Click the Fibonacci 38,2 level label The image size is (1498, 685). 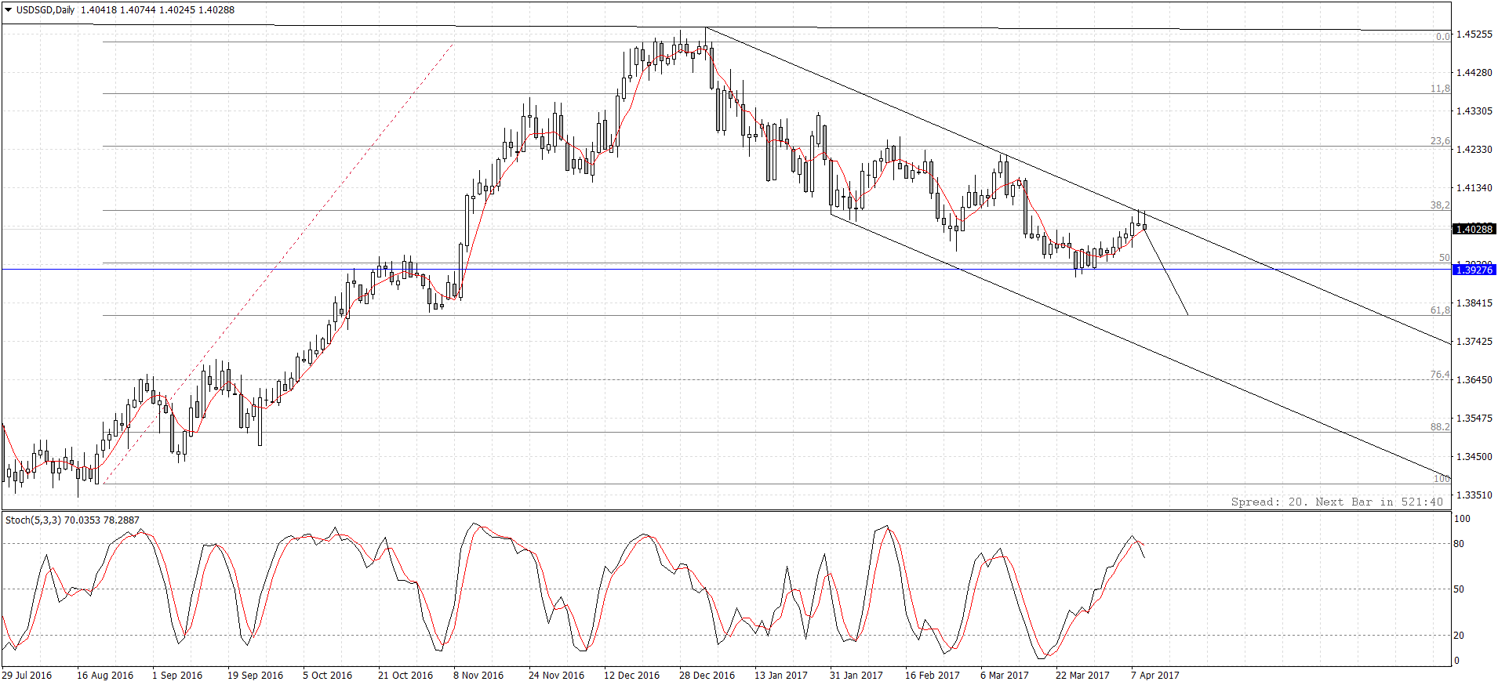click(1441, 205)
